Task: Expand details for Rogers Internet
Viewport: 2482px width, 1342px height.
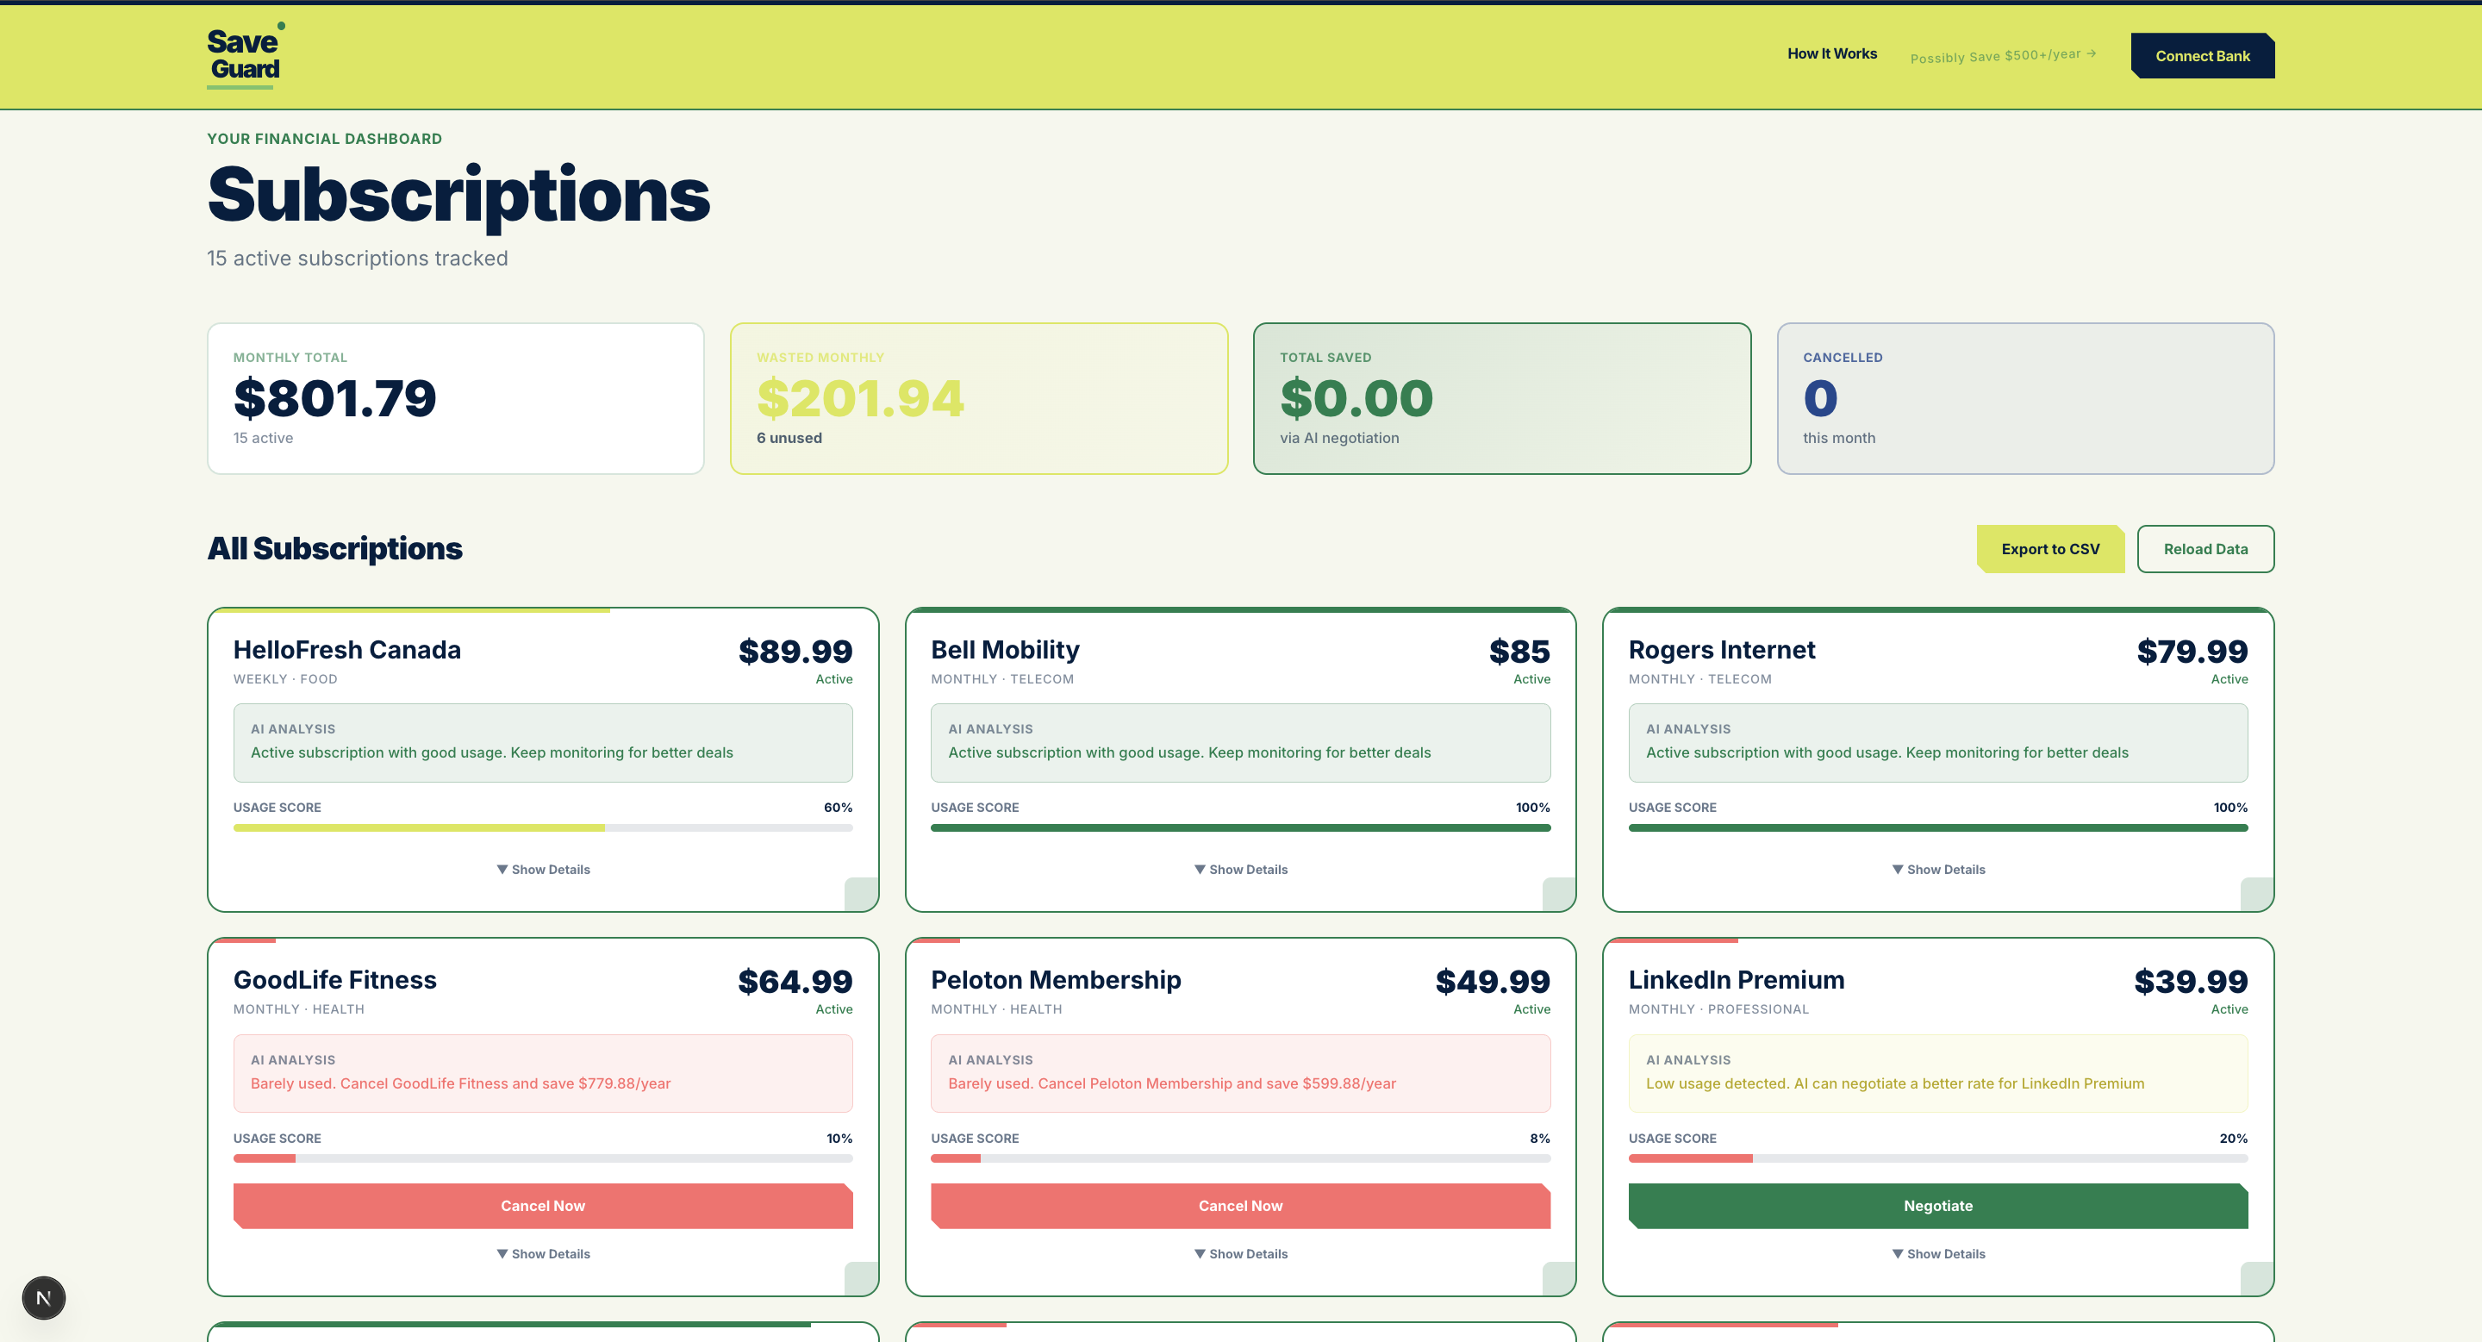Action: [1938, 869]
